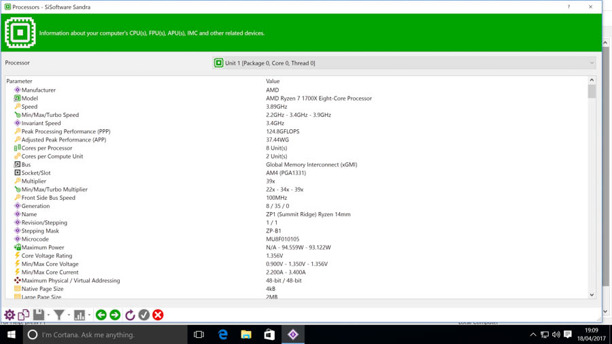Image resolution: width=612 pixels, height=344 pixels.
Task: Select the Min/Max Core Current row
Action: (296, 272)
